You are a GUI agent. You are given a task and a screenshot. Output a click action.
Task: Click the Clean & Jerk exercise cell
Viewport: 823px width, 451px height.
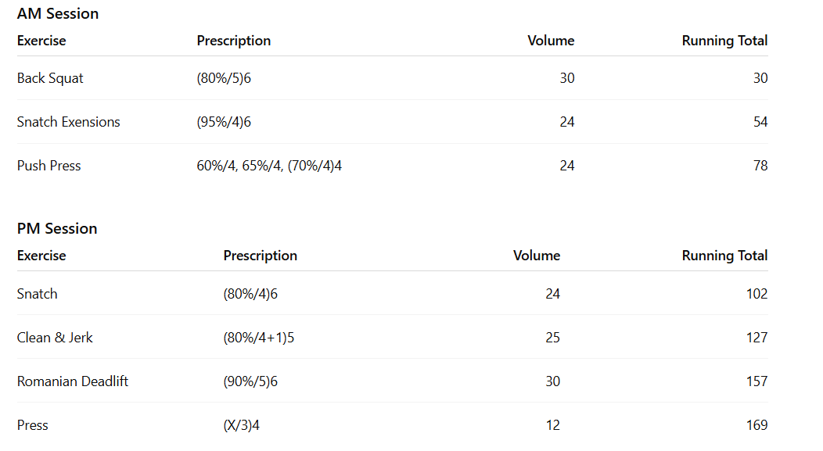55,338
